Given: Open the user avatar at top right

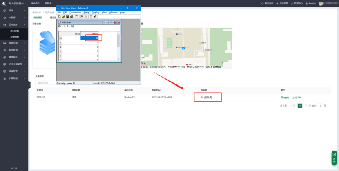Looking at the screenshot, I should 321,3.
